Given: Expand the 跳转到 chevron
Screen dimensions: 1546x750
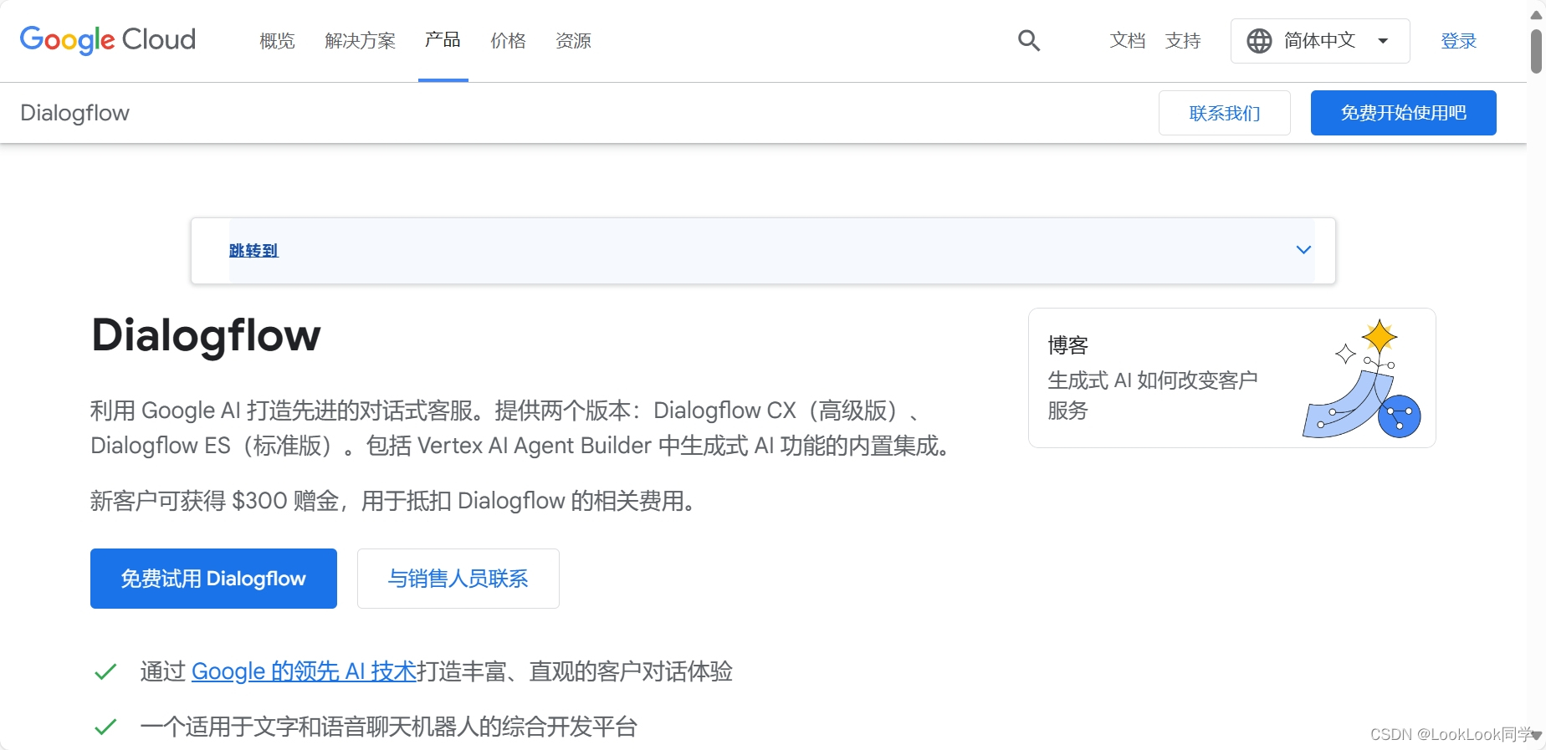Looking at the screenshot, I should pyautogui.click(x=1303, y=250).
